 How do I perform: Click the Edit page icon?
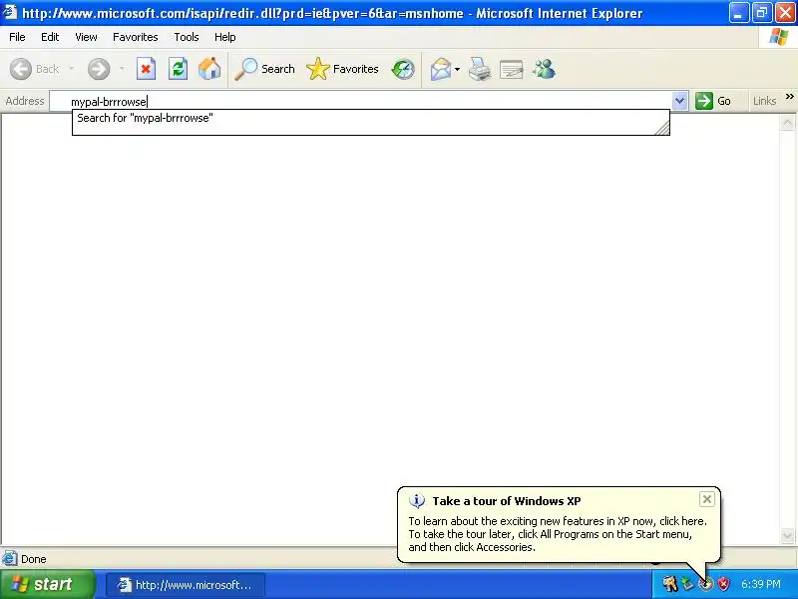[512, 69]
